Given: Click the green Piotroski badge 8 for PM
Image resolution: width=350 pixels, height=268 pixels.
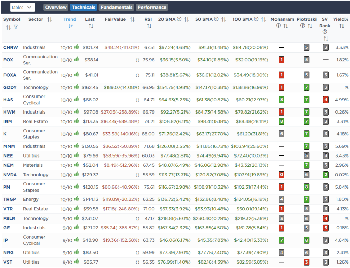Looking at the screenshot, I should [307, 187].
